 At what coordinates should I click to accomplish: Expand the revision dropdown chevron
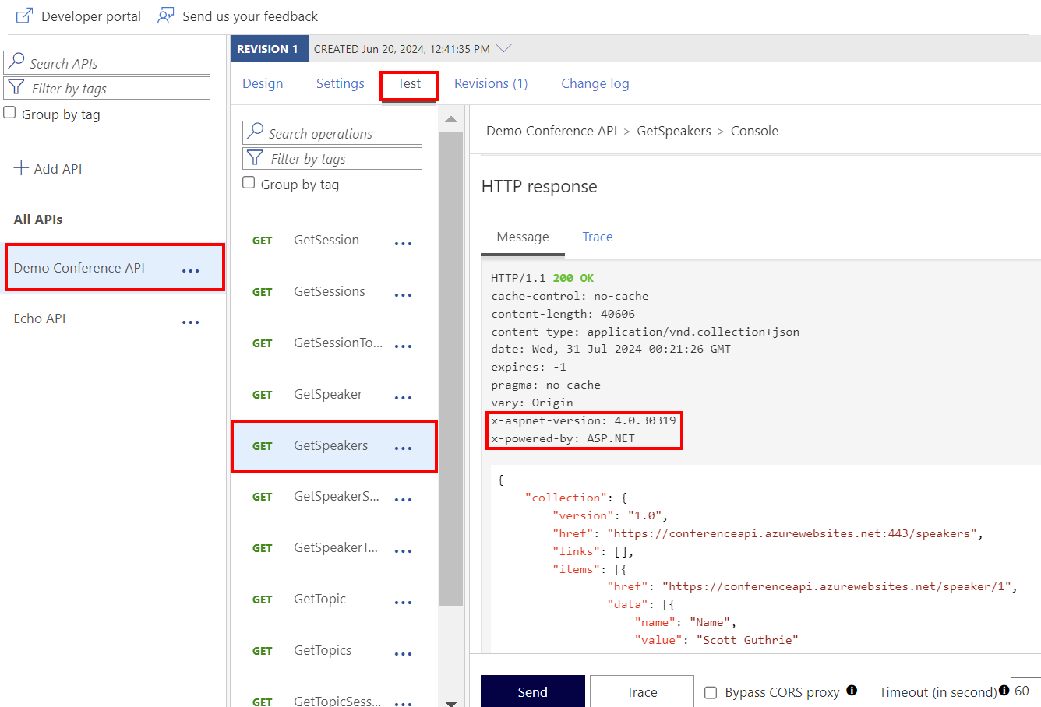(504, 48)
